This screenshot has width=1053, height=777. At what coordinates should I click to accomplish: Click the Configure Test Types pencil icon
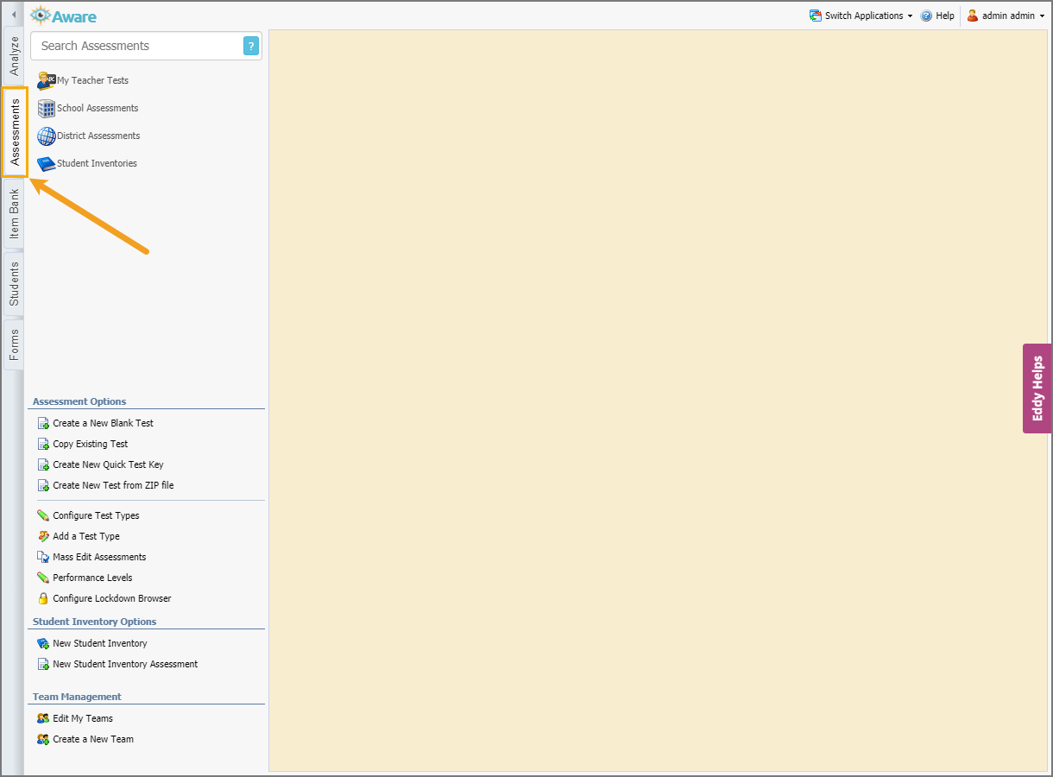(x=43, y=515)
